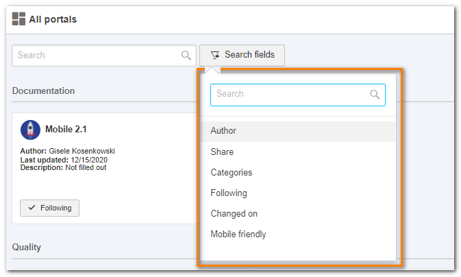461x277 pixels.
Task: Click the Mobile 2.1 rocket icon
Action: pos(30,130)
